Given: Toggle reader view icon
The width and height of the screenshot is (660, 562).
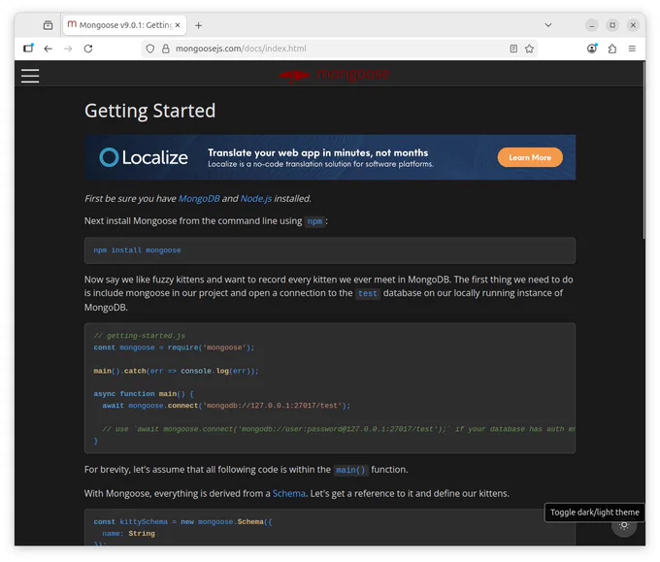Looking at the screenshot, I should click(x=513, y=49).
